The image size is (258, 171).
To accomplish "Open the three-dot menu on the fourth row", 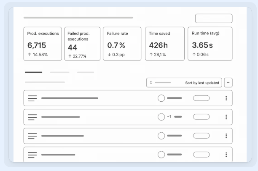I will pos(226,155).
